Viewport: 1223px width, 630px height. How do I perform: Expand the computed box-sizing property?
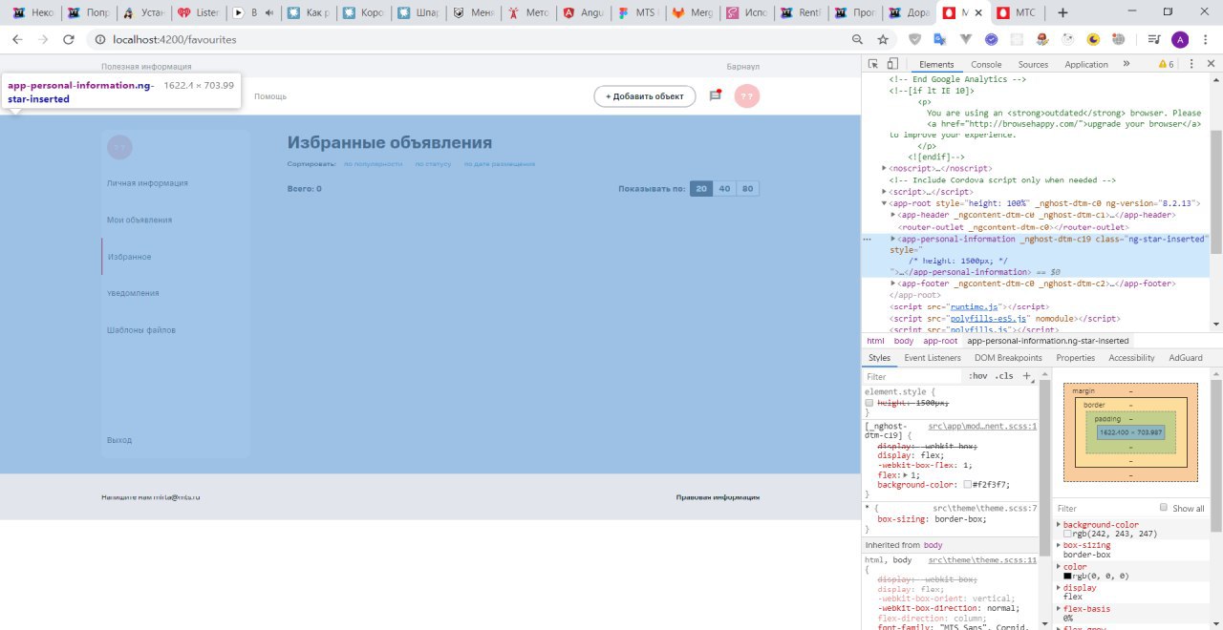tap(1059, 545)
